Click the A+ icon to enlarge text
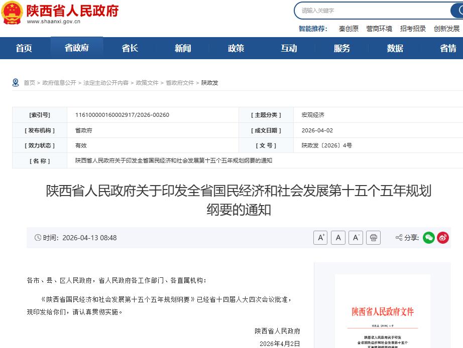Screen dimensions: 463x348 (320, 238)
